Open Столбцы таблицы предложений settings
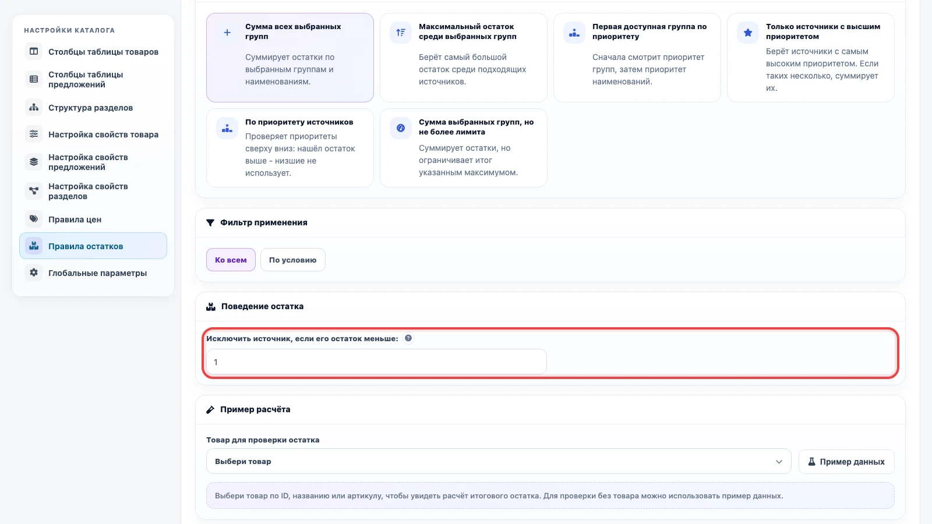 tap(93, 79)
